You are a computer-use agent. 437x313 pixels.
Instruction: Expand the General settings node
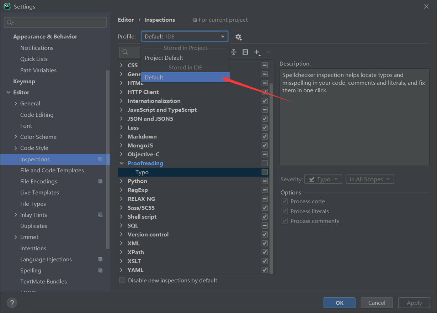pos(16,103)
